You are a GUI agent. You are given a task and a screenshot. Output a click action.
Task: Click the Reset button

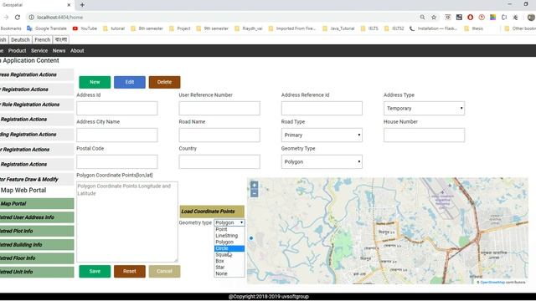point(130,271)
